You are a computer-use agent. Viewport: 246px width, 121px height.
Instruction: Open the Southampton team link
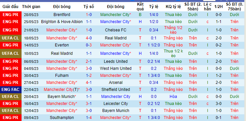tap(62, 118)
